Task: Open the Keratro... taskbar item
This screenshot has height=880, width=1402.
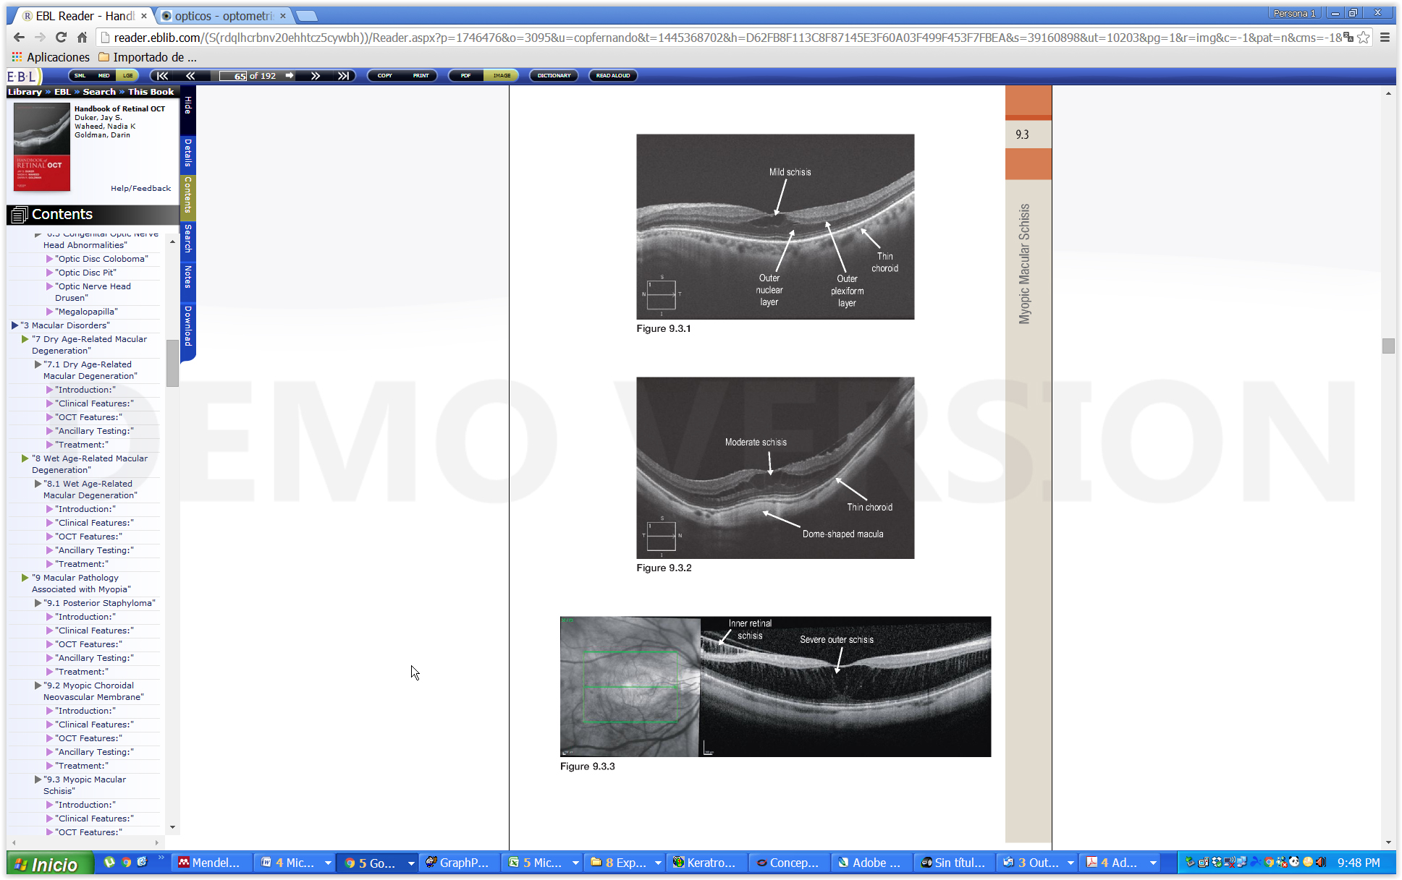Action: click(x=708, y=863)
